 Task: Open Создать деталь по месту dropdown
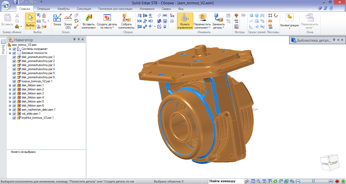point(113,28)
